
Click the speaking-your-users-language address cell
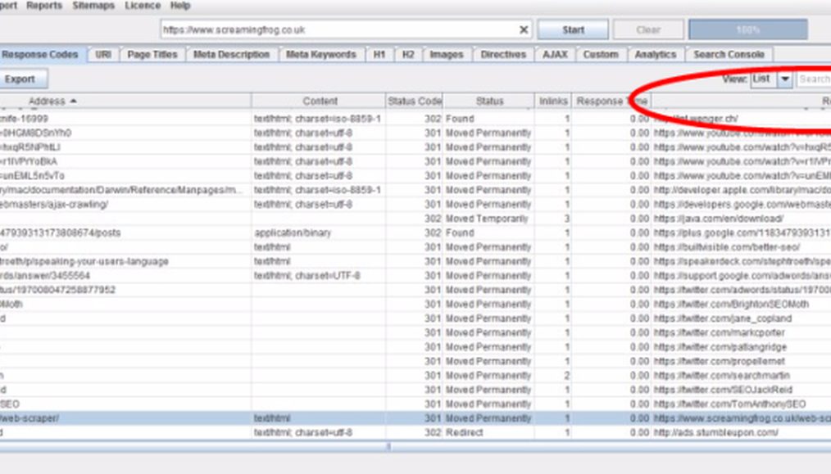(125, 262)
